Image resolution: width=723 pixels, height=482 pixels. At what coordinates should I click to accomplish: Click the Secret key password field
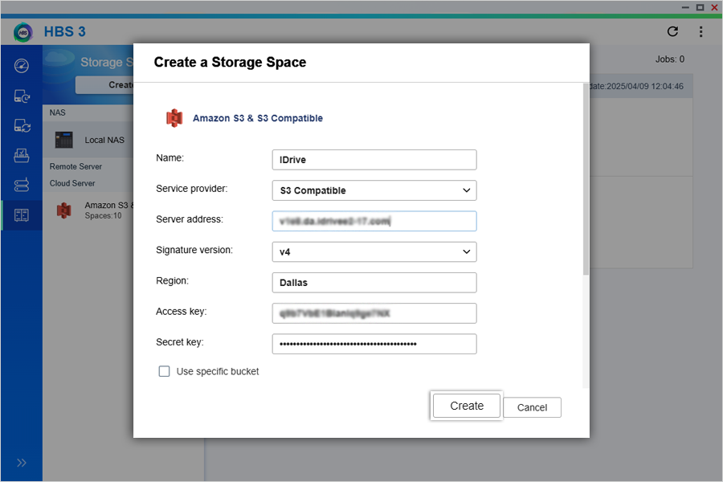tap(374, 344)
